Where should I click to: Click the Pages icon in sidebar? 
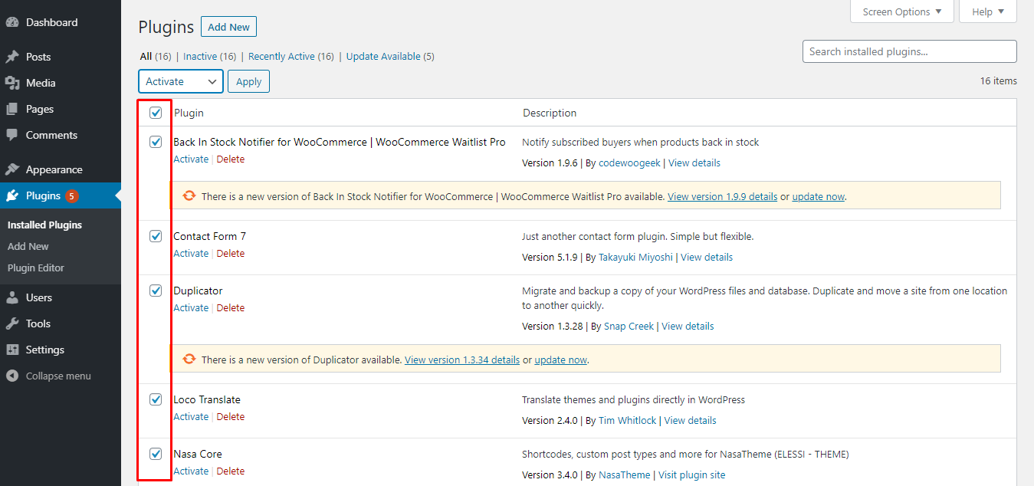pos(12,109)
